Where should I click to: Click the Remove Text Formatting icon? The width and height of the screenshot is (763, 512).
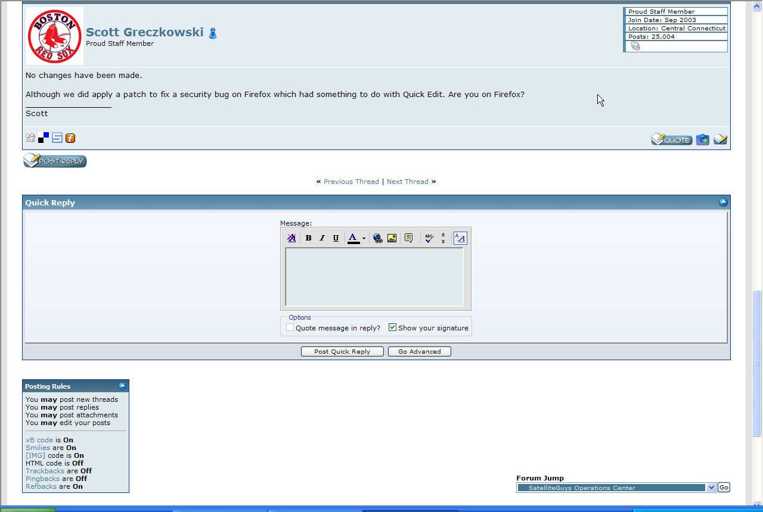point(291,238)
